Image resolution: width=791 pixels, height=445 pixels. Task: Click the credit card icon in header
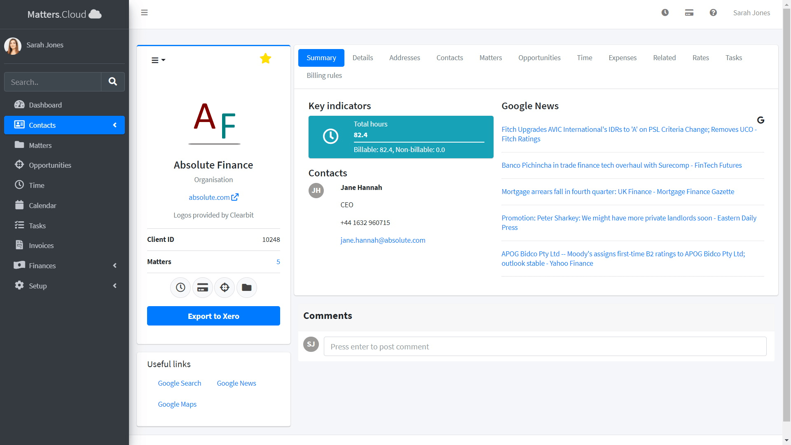[x=689, y=13]
